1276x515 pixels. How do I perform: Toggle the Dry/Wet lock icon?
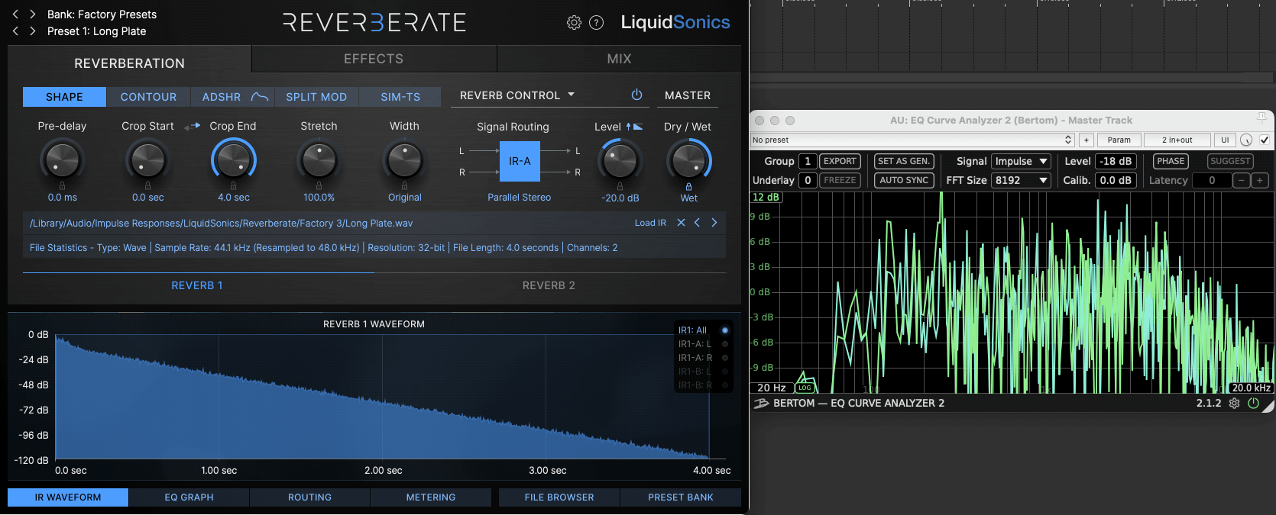point(688,186)
